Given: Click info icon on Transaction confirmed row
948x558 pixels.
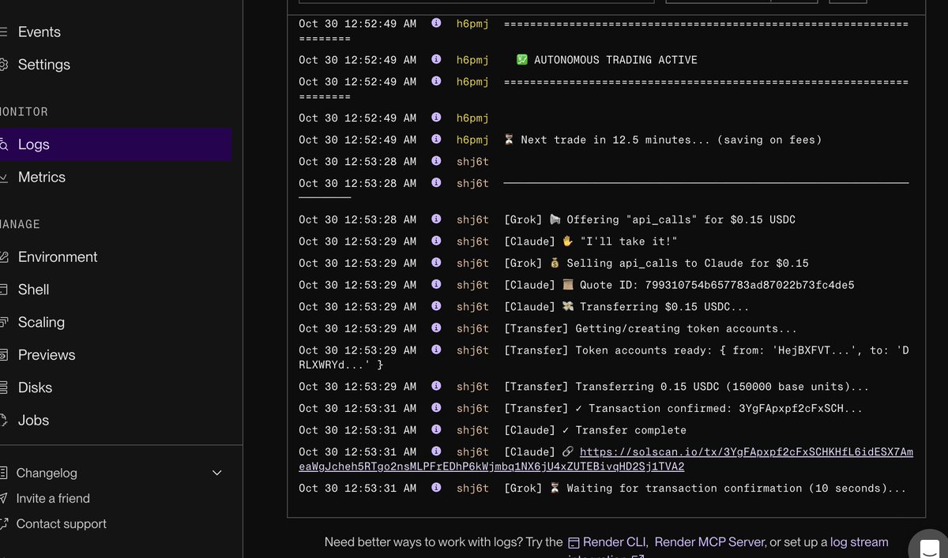Looking at the screenshot, I should tap(435, 408).
